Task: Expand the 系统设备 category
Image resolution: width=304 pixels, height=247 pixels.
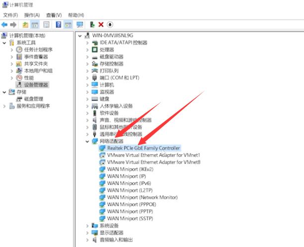Action: click(87, 226)
